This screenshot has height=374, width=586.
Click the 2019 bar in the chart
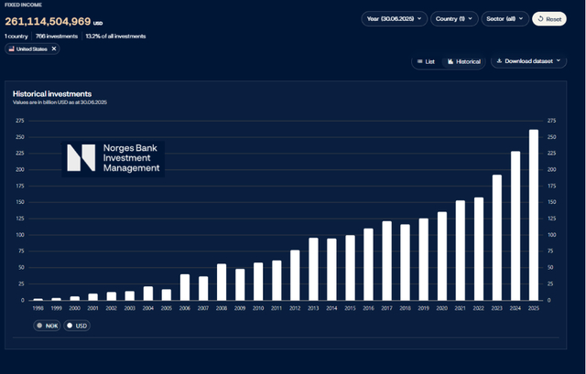click(x=423, y=260)
